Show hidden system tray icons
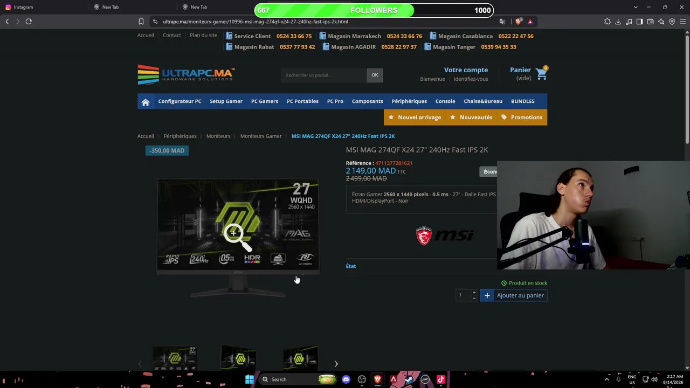The image size is (690, 388). point(606,379)
